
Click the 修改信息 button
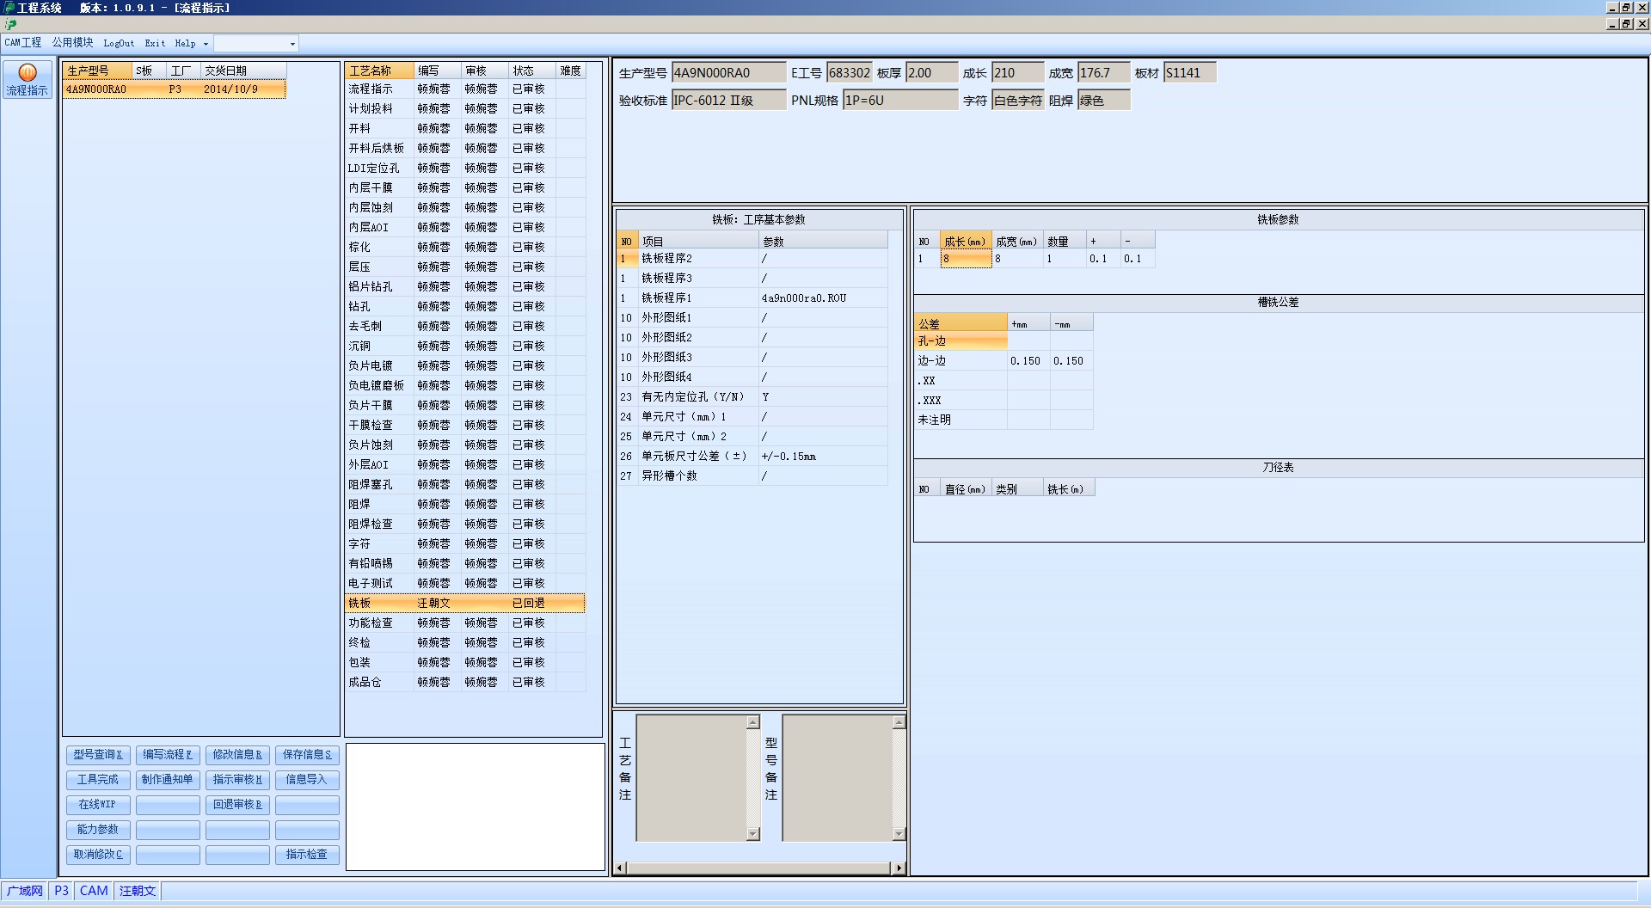[x=237, y=755]
